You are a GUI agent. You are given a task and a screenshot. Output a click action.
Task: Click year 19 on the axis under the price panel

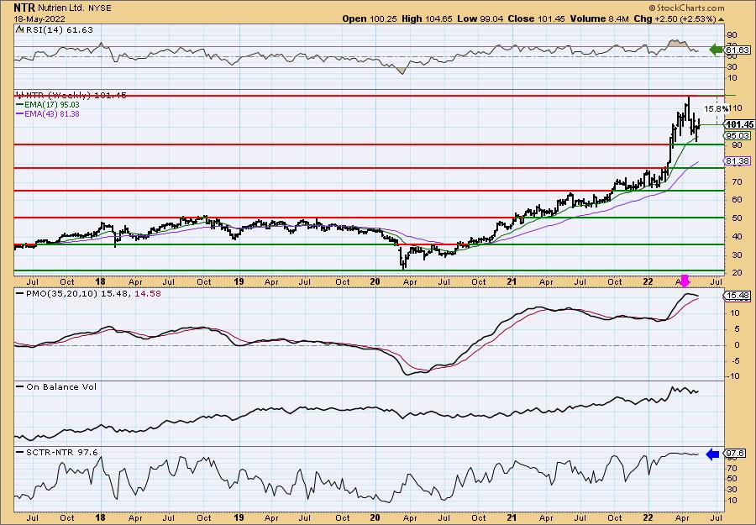[x=239, y=281]
